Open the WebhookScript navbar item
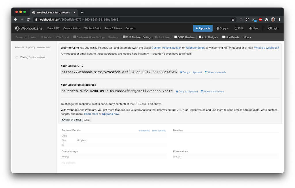Image resolution: width=295 pixels, height=188 pixels. [x=92, y=28]
